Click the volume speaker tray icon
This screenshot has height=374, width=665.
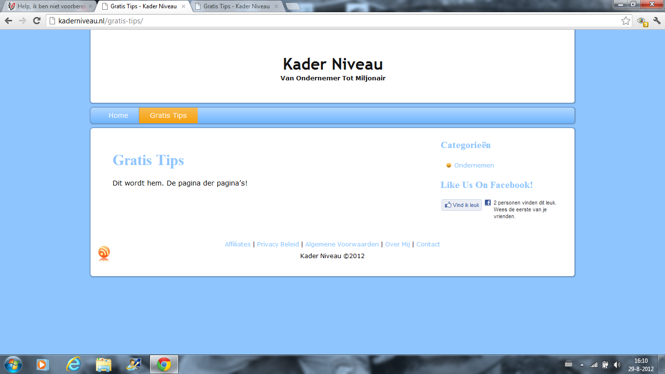617,365
